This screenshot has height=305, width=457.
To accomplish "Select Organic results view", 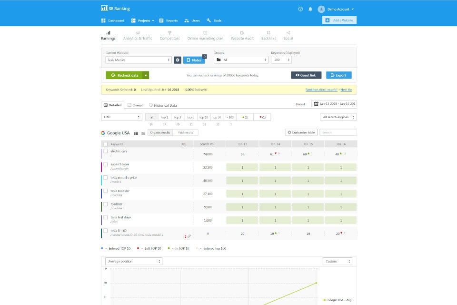I will 160,132.
